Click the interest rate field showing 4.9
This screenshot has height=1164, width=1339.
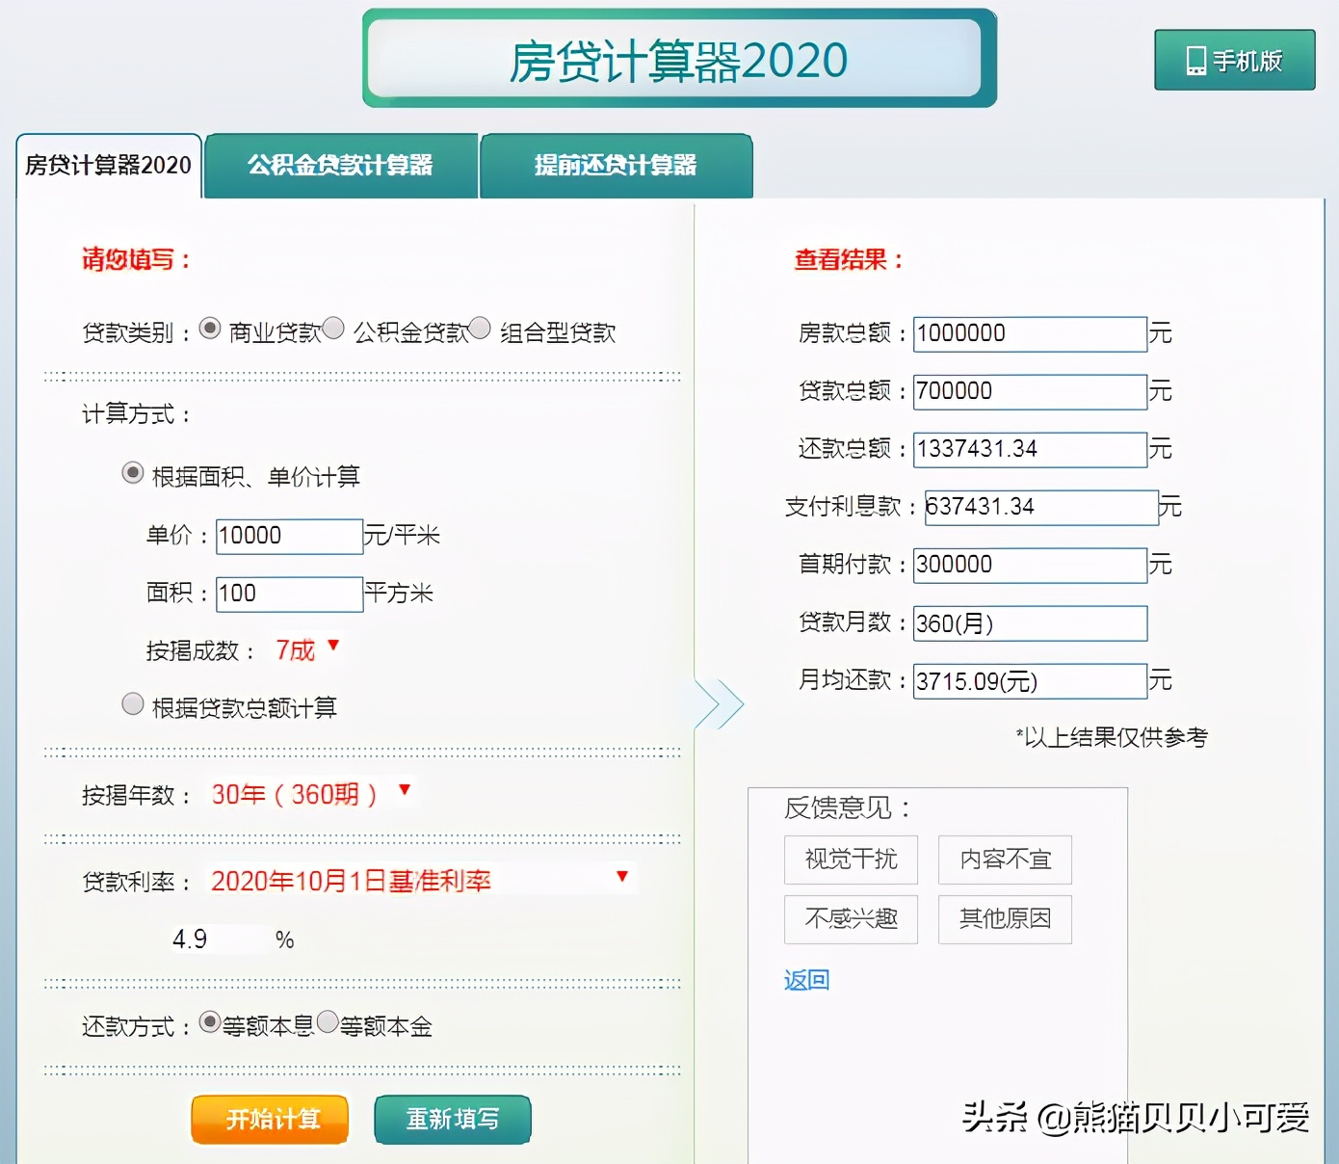coord(217,939)
